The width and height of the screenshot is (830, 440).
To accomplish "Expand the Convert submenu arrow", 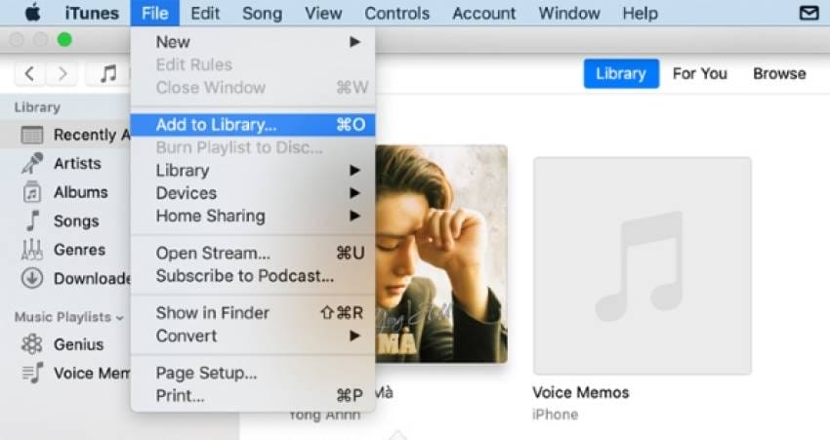I will point(354,336).
